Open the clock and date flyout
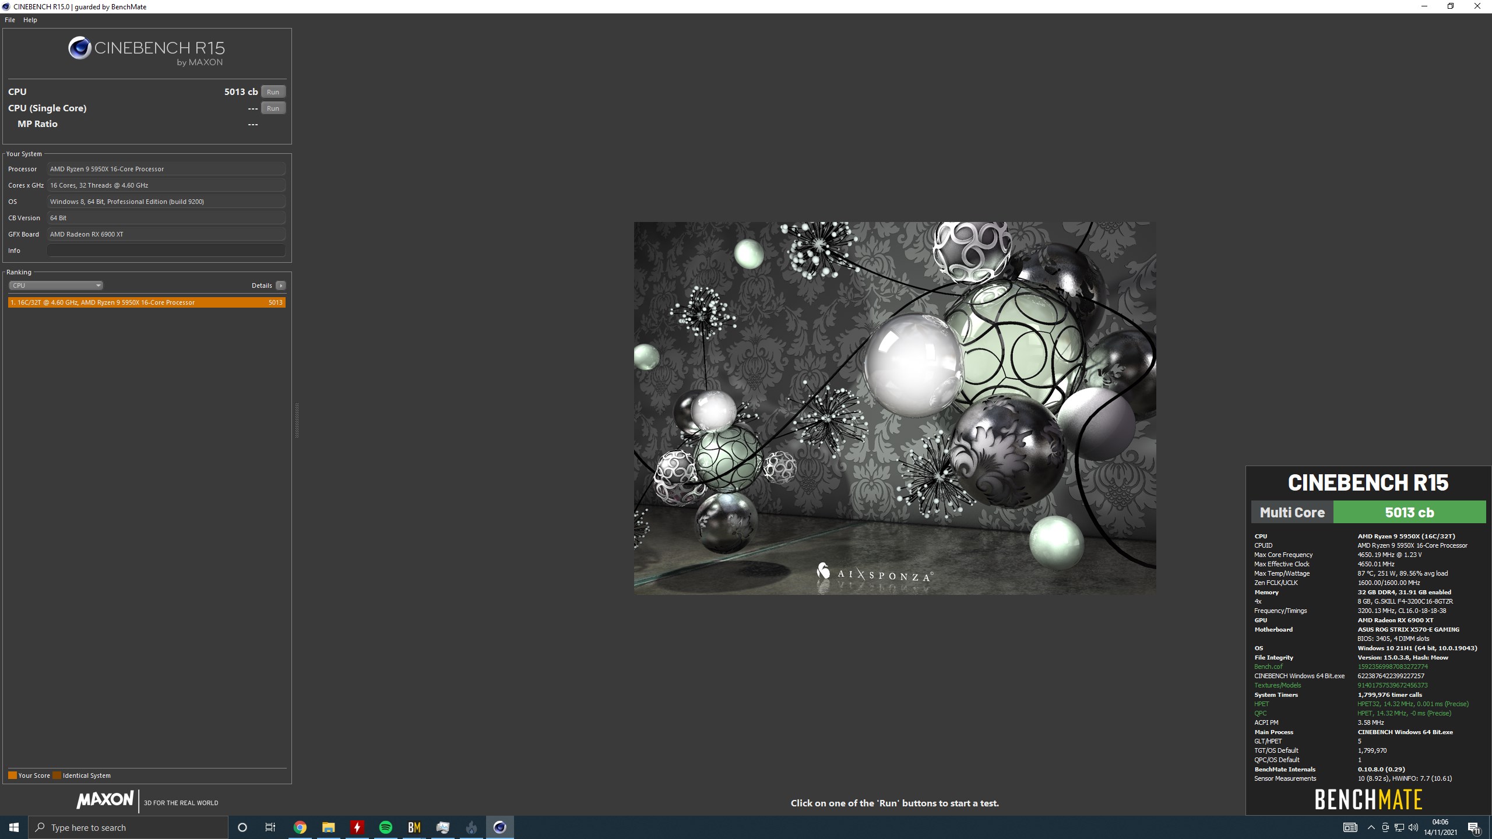The image size is (1492, 839). (x=1440, y=827)
